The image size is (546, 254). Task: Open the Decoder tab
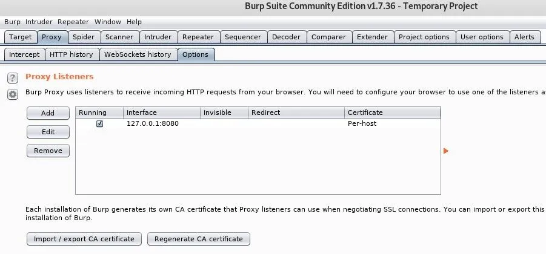(x=287, y=37)
